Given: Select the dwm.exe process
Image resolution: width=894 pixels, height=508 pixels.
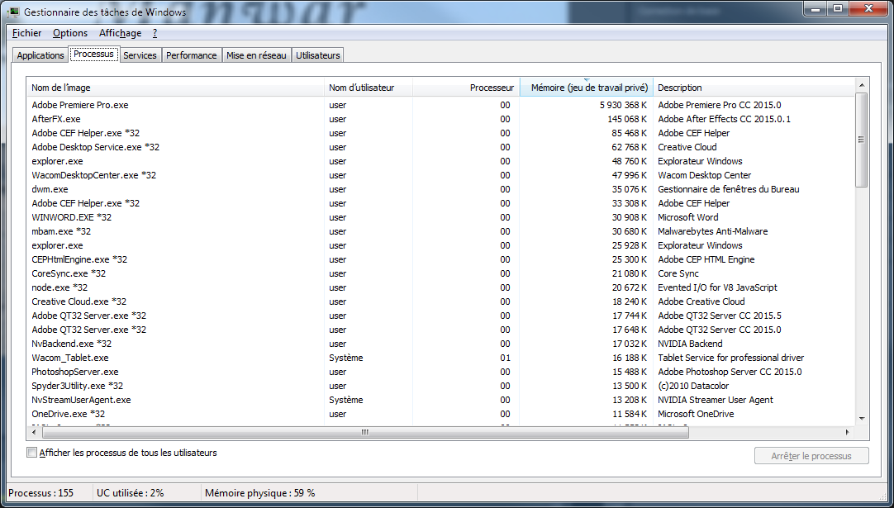Looking at the screenshot, I should coord(440,189).
